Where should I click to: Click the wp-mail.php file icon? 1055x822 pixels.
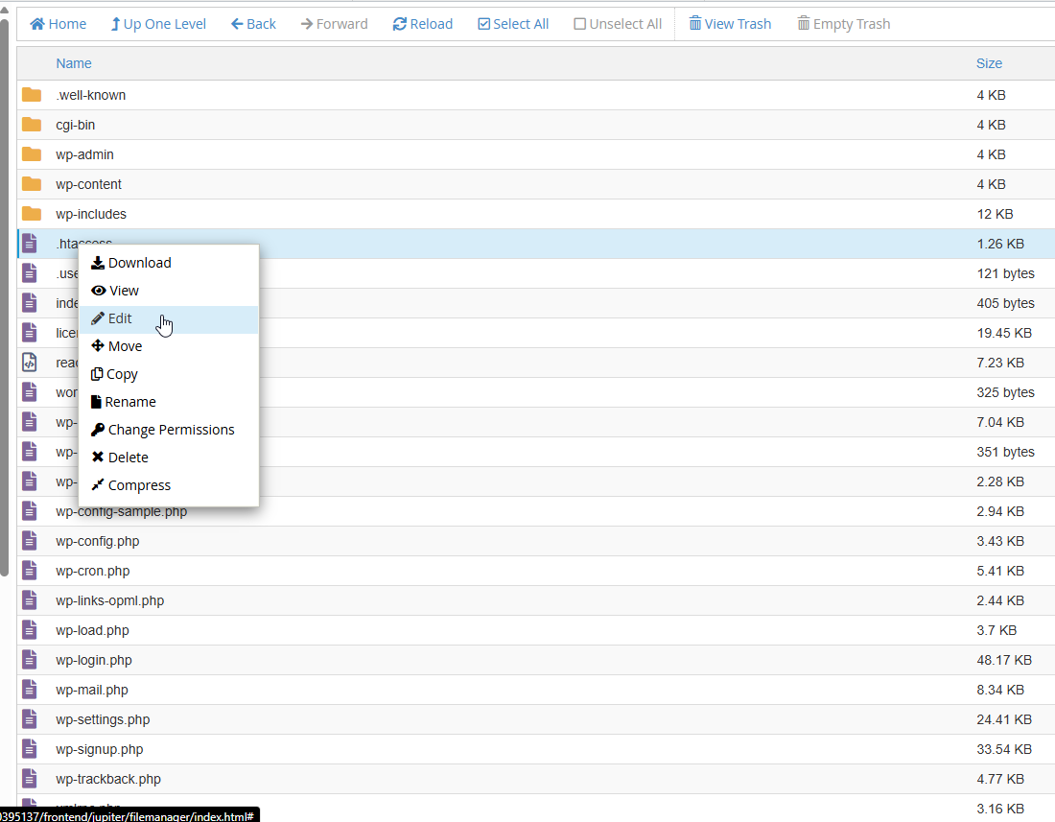[30, 690]
